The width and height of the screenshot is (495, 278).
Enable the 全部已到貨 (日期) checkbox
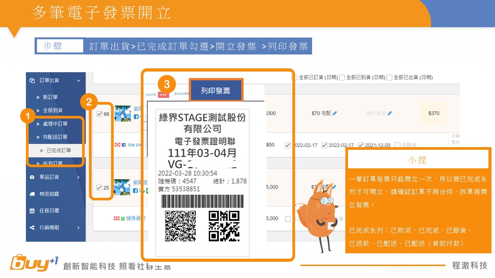click(341, 78)
